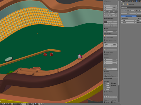The width and height of the screenshot is (141, 105).
Task: Open the Object Constraints tab (chain icon)
Action: (x=135, y=1)
